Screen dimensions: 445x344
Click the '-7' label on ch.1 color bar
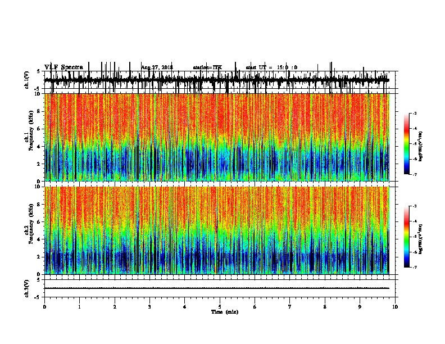(414, 174)
